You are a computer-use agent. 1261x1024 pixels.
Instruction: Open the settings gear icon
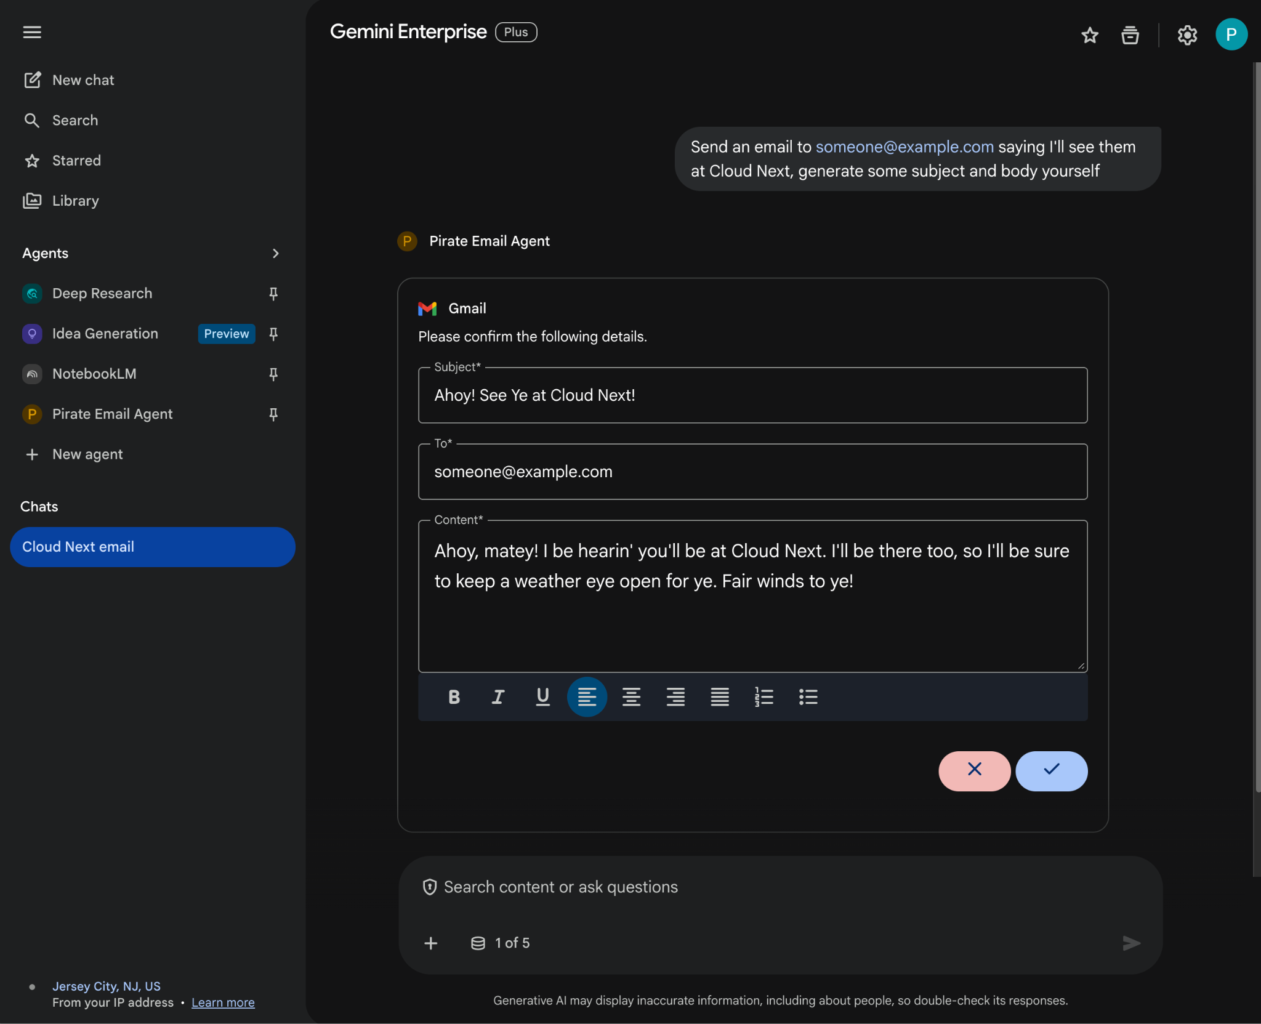[1186, 35]
